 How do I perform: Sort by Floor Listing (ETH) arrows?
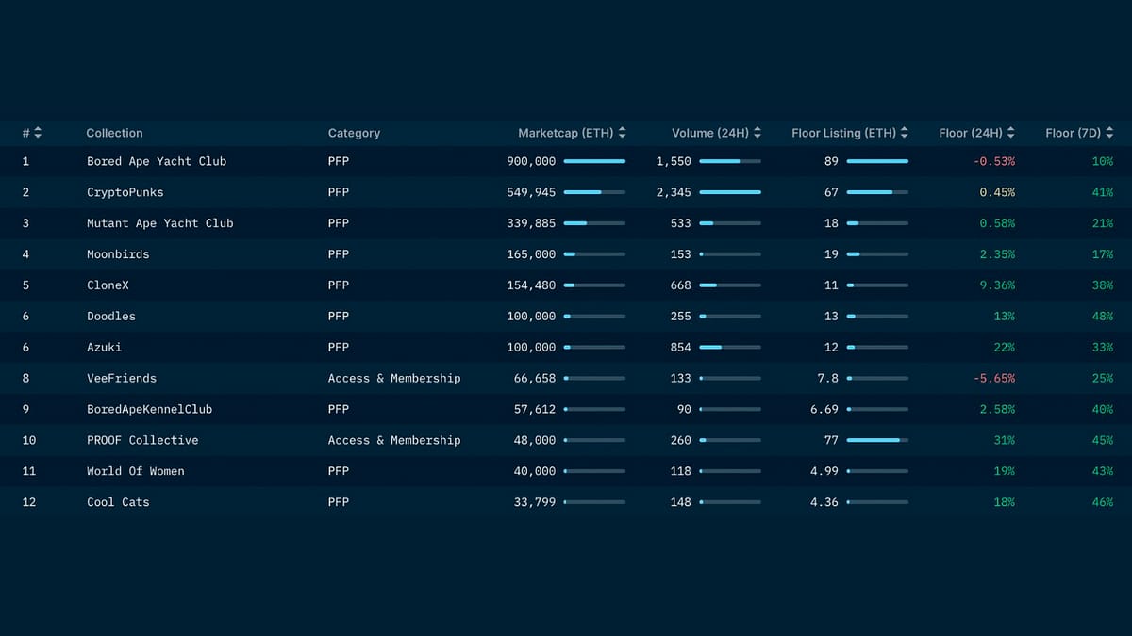tap(905, 133)
